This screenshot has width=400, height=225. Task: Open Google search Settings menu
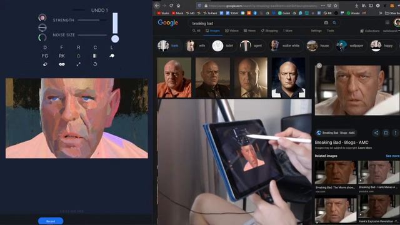pyautogui.click(x=316, y=31)
